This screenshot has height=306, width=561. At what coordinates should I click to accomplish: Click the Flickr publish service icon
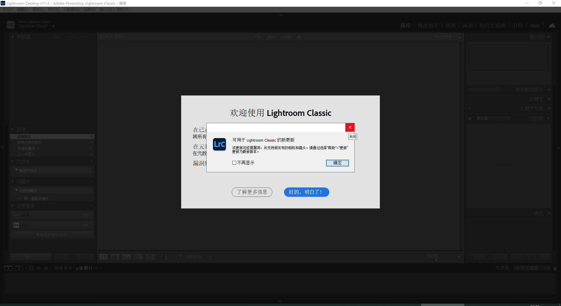click(16, 225)
